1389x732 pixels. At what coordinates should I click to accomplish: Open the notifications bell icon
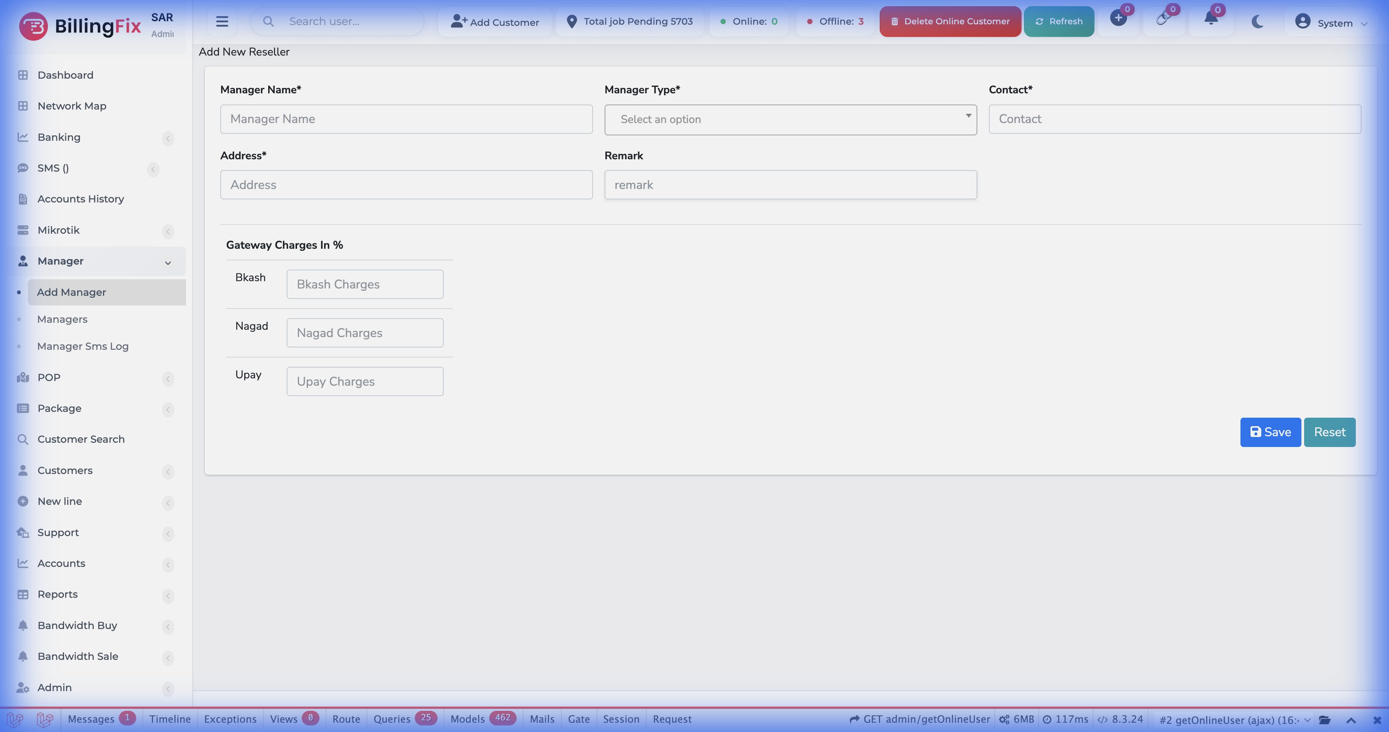click(1210, 19)
